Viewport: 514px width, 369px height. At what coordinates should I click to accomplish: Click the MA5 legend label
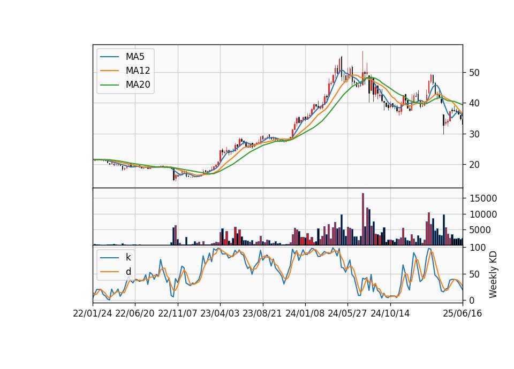tap(135, 57)
